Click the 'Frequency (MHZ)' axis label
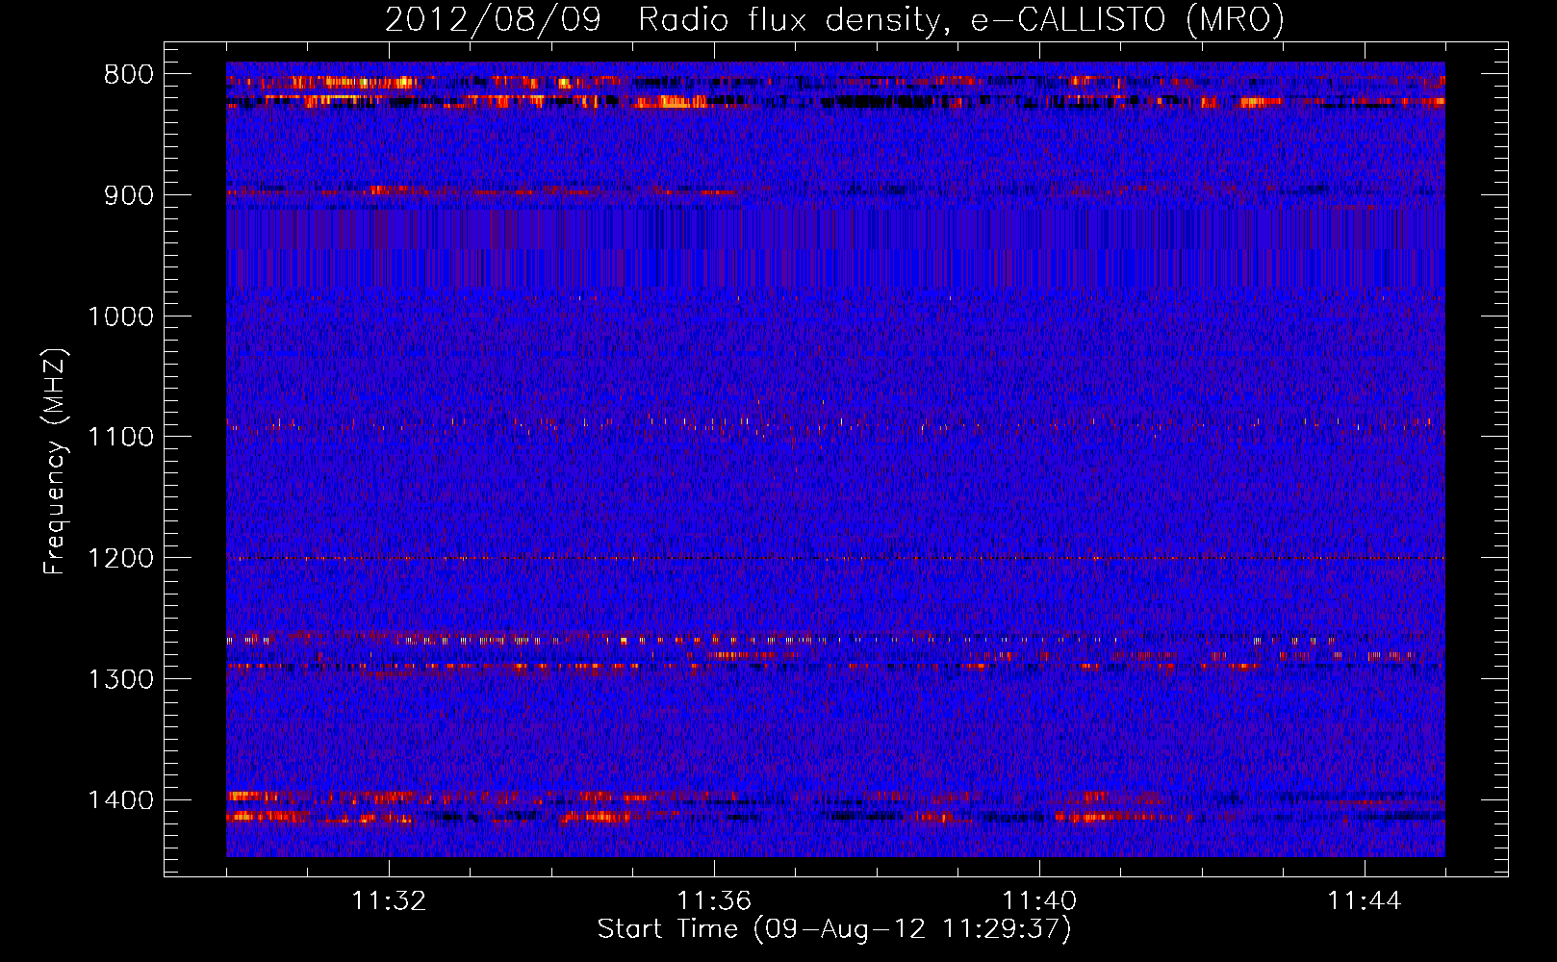1557x962 pixels. pos(55,462)
